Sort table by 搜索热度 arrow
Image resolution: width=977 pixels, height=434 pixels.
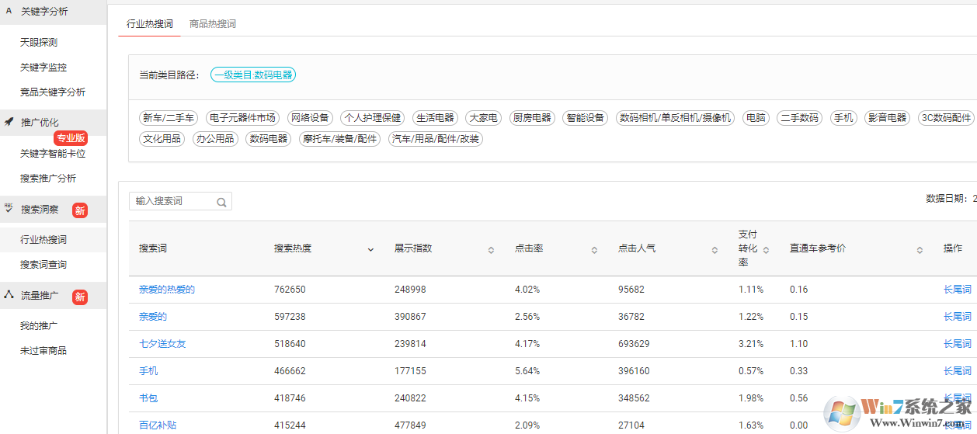coord(370,249)
